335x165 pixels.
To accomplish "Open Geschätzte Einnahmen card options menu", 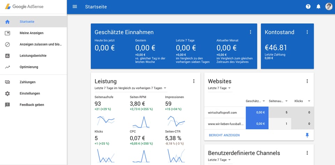I will pyautogui.click(x=251, y=32).
